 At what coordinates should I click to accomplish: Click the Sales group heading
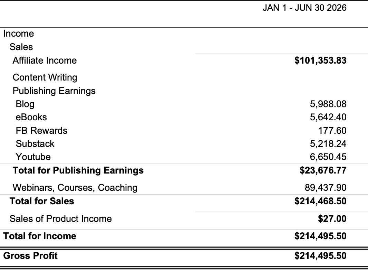pos(21,47)
